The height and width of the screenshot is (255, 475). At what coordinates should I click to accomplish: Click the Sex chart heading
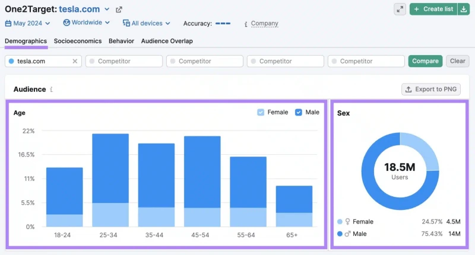[x=344, y=113]
